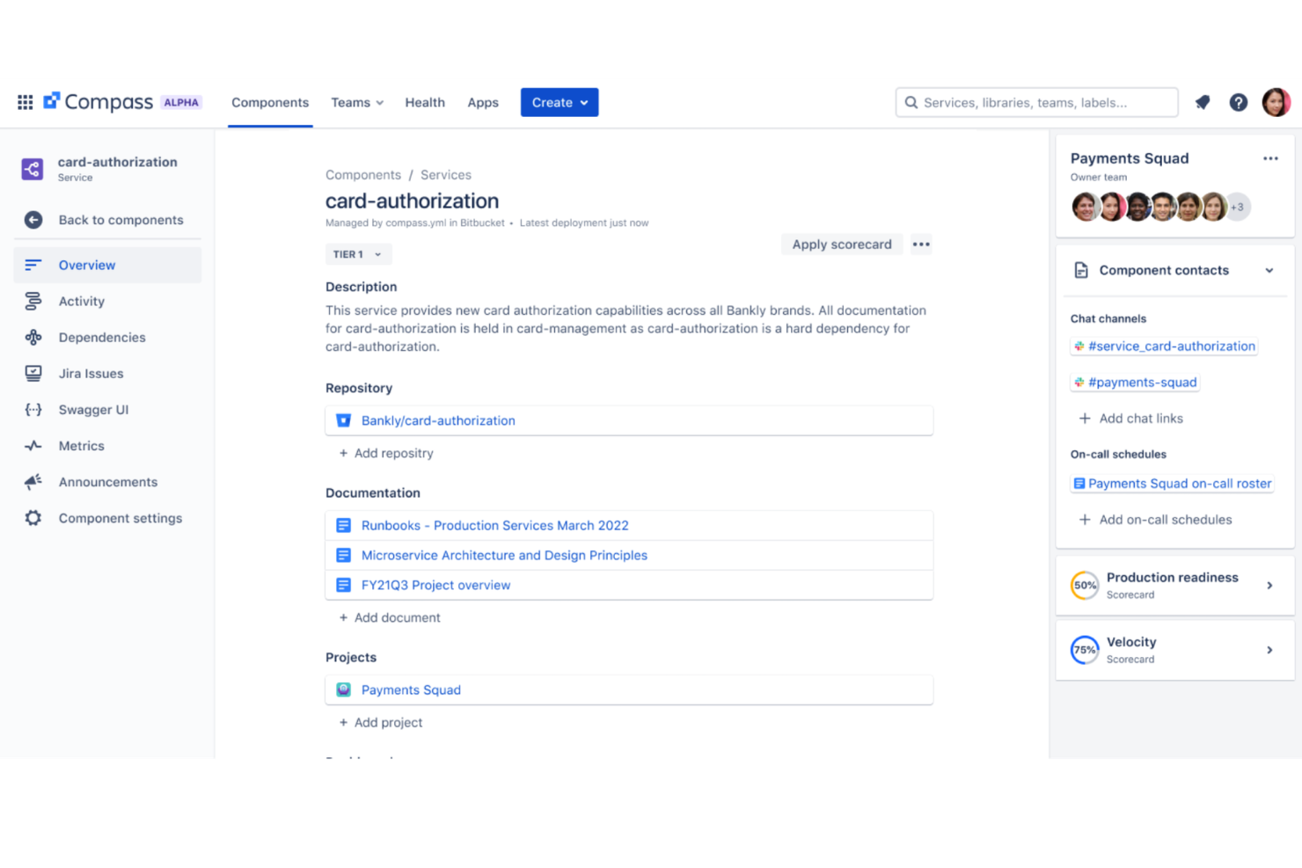Screen dimensions: 1302x868
Task: Collapse the Component contacts section
Action: [x=1269, y=270]
